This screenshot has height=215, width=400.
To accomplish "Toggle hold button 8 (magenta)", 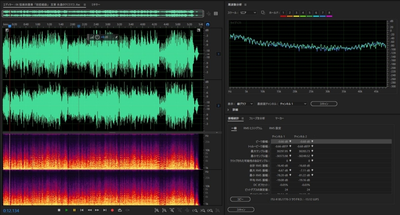I will click(329, 13).
